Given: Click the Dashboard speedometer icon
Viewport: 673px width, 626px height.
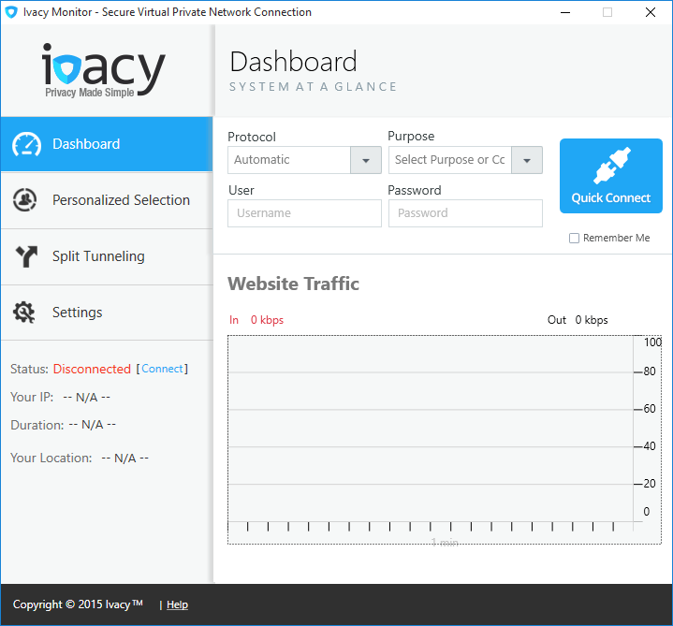Looking at the screenshot, I should click(26, 145).
